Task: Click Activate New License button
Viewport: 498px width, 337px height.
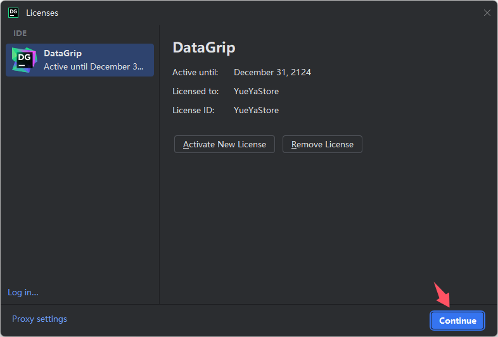Action: coord(224,144)
